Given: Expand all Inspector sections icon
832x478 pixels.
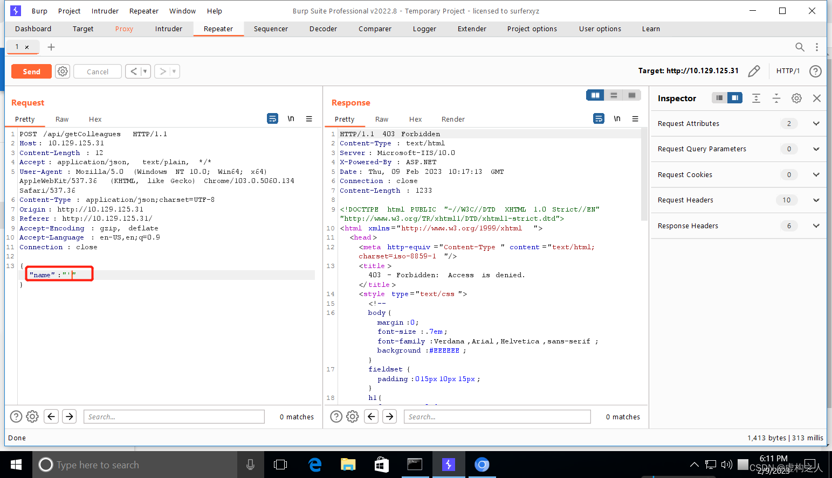Looking at the screenshot, I should [756, 98].
